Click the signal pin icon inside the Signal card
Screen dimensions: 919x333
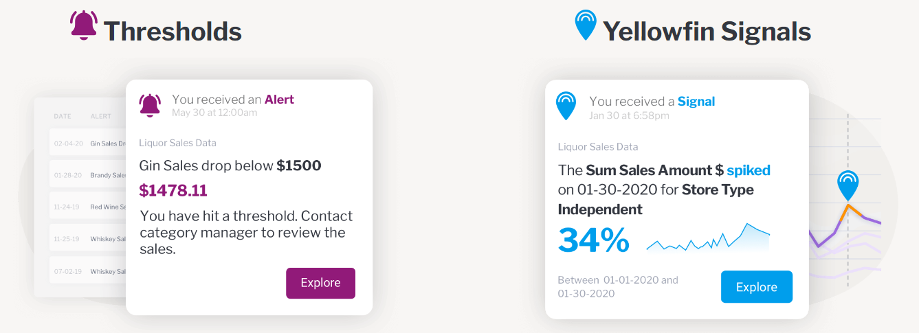coord(566,106)
